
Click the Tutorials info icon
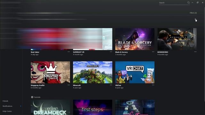pyautogui.click(x=32, y=97)
